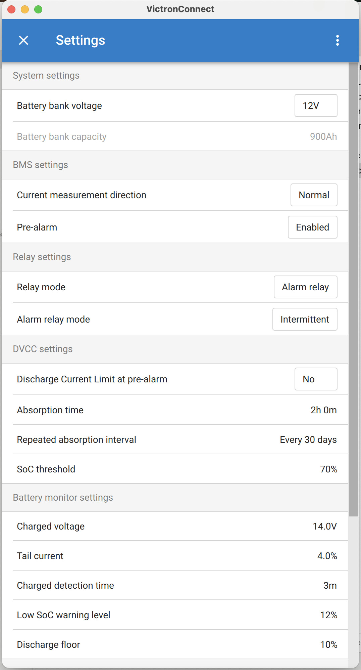
Task: Edit SoC threshold 70% value
Action: 328,469
